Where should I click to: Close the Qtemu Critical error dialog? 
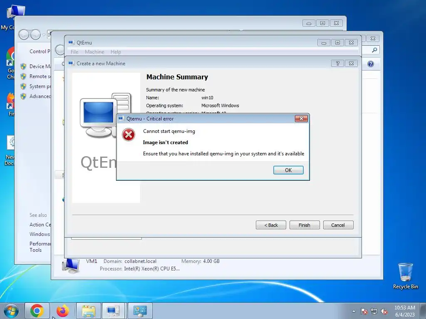[301, 118]
